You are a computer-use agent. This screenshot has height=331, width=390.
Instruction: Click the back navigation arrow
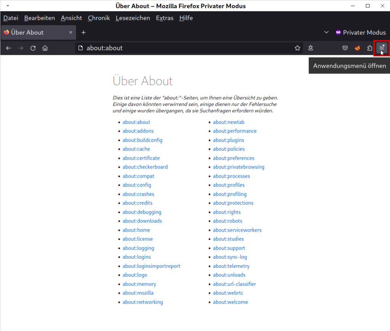(x=8, y=48)
